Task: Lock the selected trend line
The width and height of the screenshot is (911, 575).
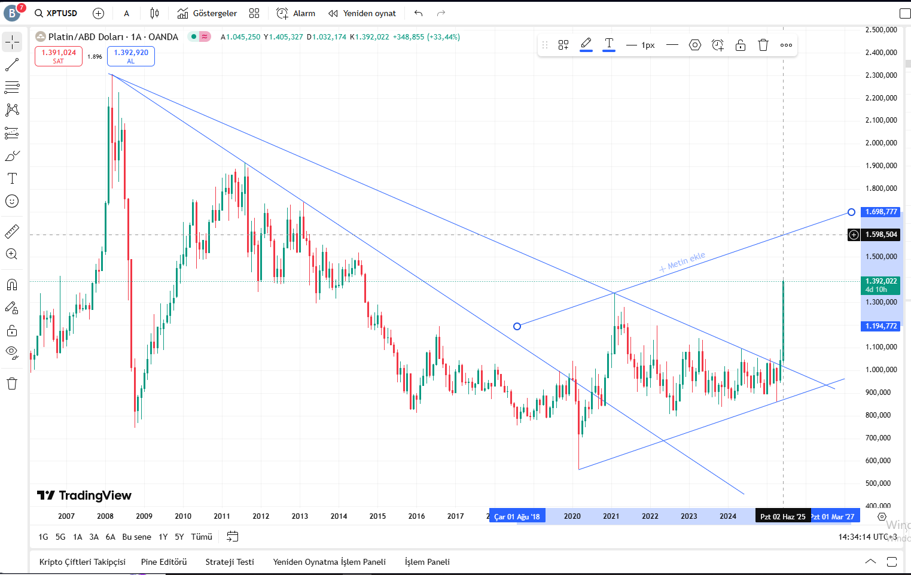Action: click(741, 45)
